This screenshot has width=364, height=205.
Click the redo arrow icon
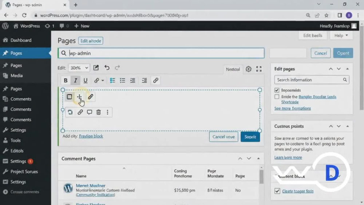click(x=117, y=68)
